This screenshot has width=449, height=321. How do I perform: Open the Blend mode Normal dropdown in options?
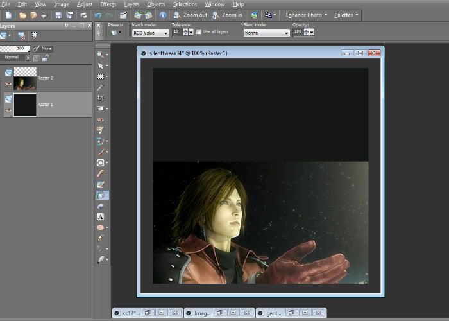(267, 33)
